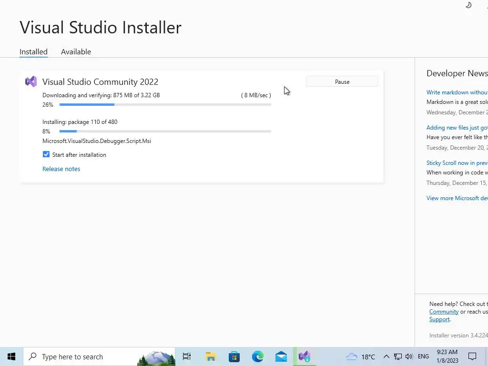
Task: Click the '26%' download percentage label
Action: [x=48, y=104]
